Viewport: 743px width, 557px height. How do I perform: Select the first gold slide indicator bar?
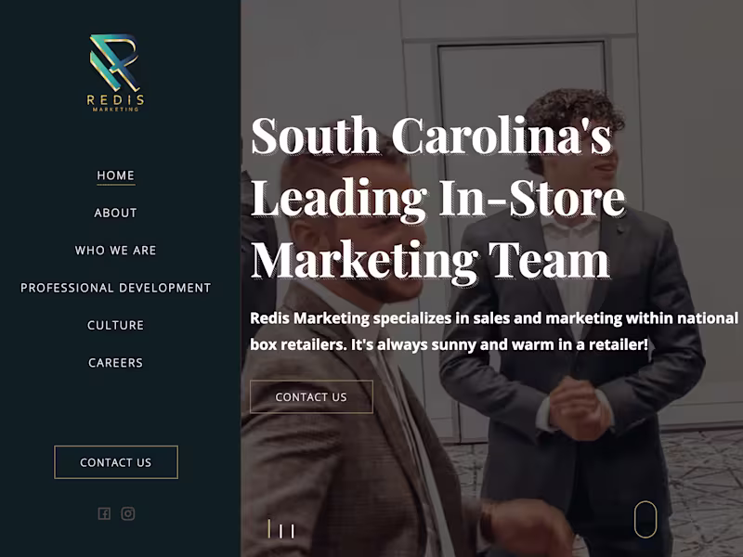coord(269,528)
